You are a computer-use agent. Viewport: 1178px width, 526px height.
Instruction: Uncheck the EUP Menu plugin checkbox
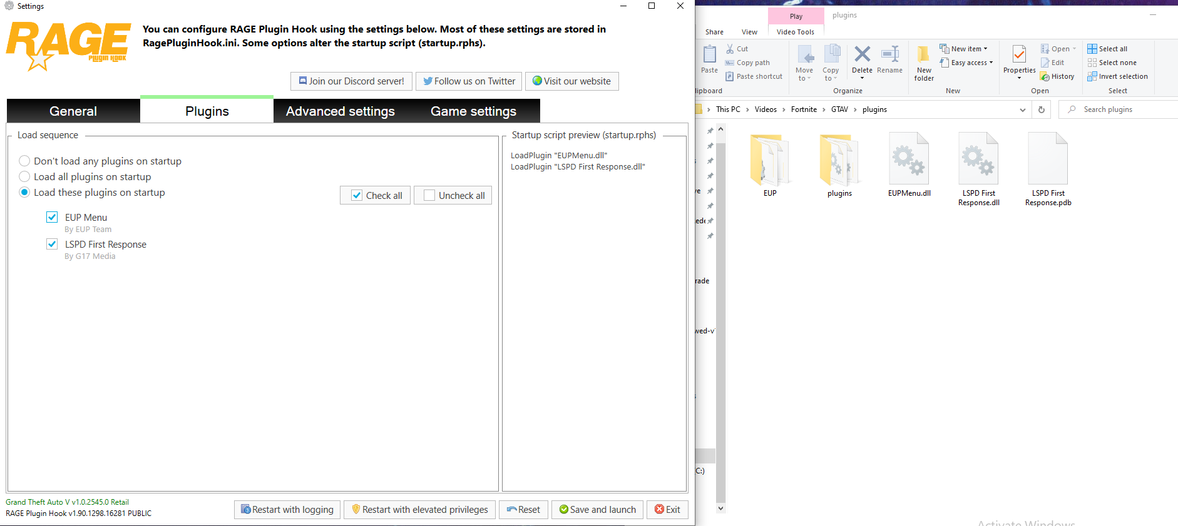tap(52, 217)
